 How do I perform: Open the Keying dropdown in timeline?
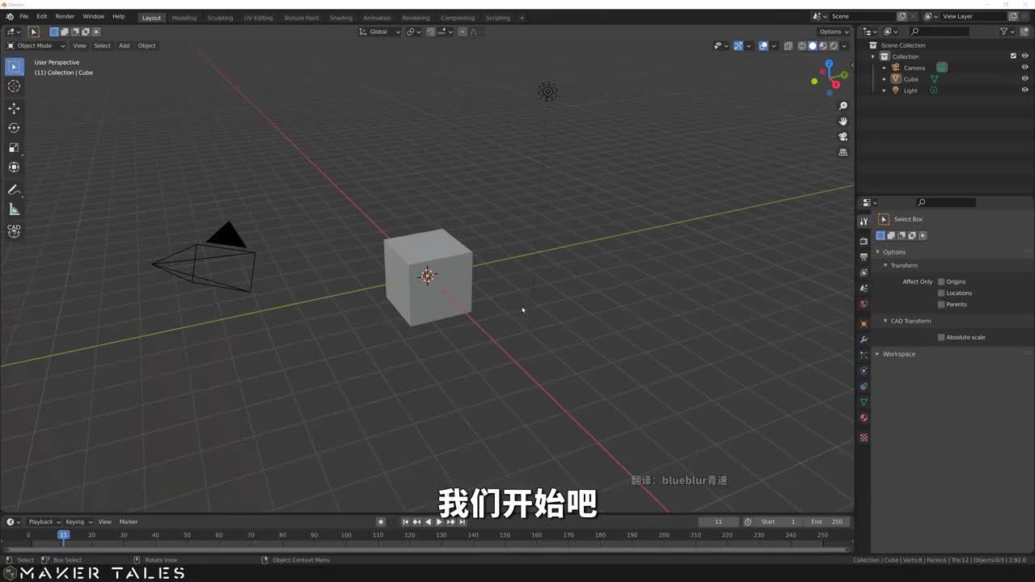78,521
